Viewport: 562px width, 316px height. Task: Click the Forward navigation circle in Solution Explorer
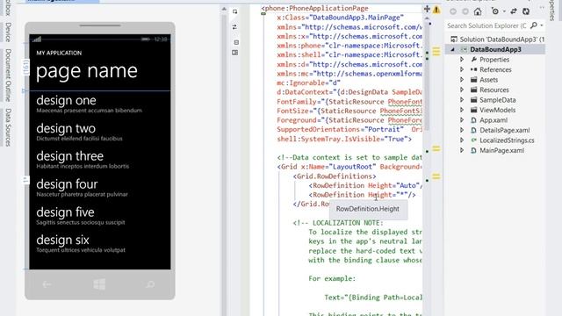coord(465,11)
